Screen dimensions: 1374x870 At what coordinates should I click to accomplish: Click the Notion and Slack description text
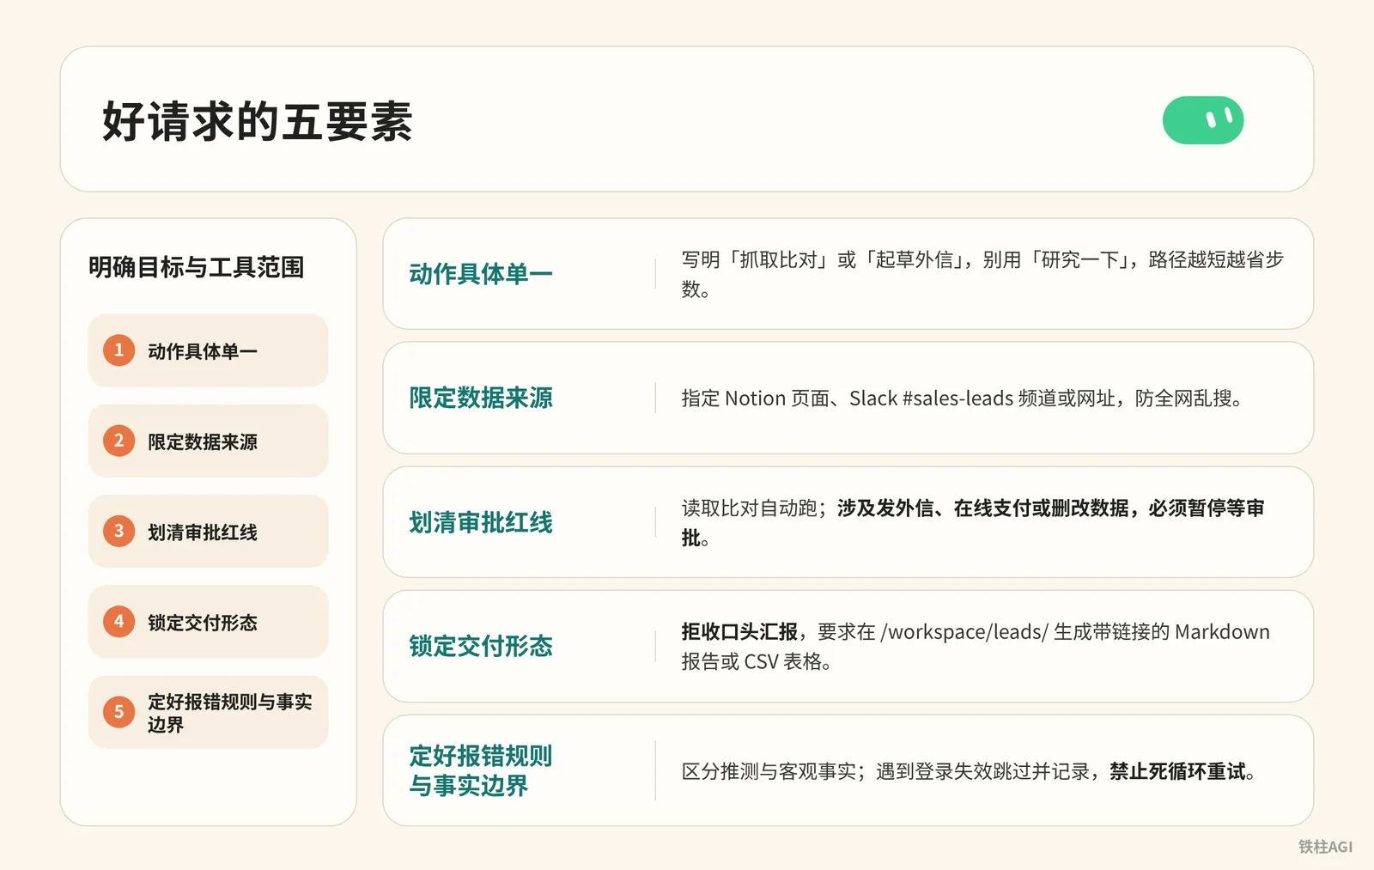(962, 398)
